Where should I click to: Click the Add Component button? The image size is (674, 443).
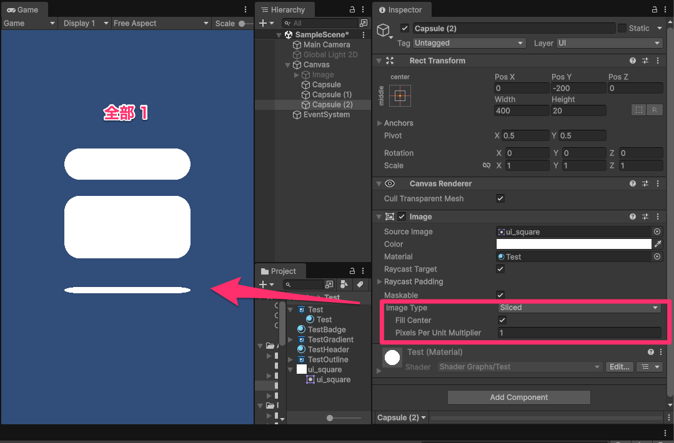tap(518, 397)
